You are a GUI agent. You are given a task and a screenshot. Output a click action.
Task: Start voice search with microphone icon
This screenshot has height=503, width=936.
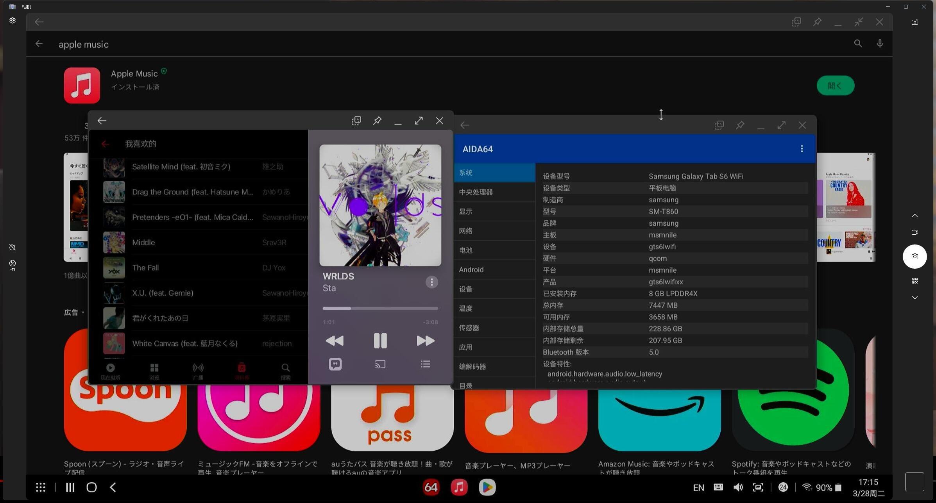[880, 44]
